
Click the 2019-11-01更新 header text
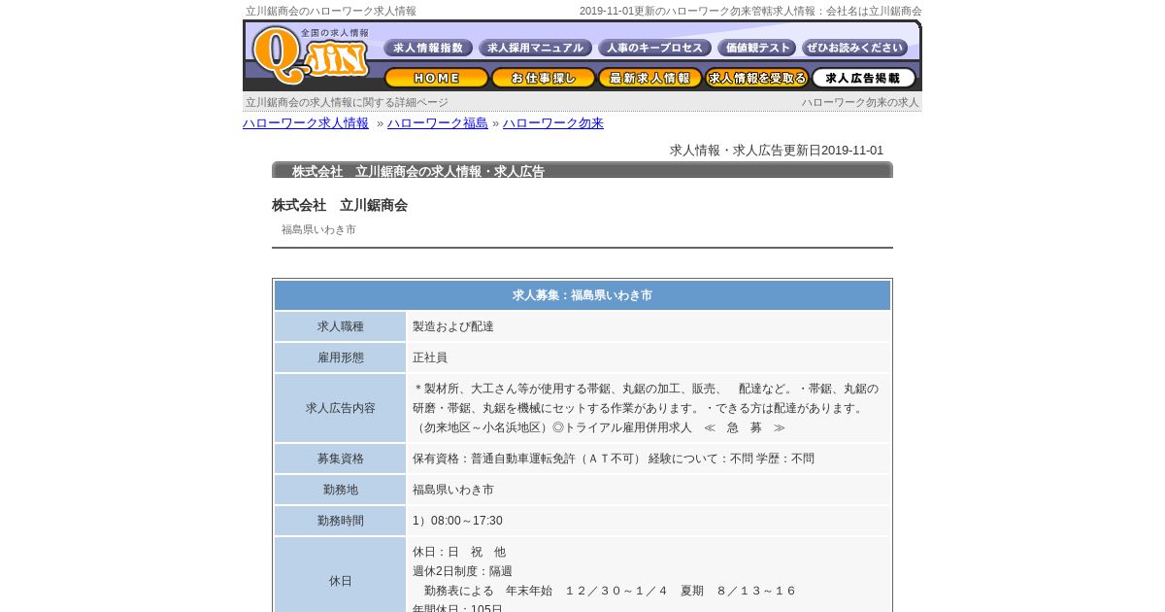point(750,11)
